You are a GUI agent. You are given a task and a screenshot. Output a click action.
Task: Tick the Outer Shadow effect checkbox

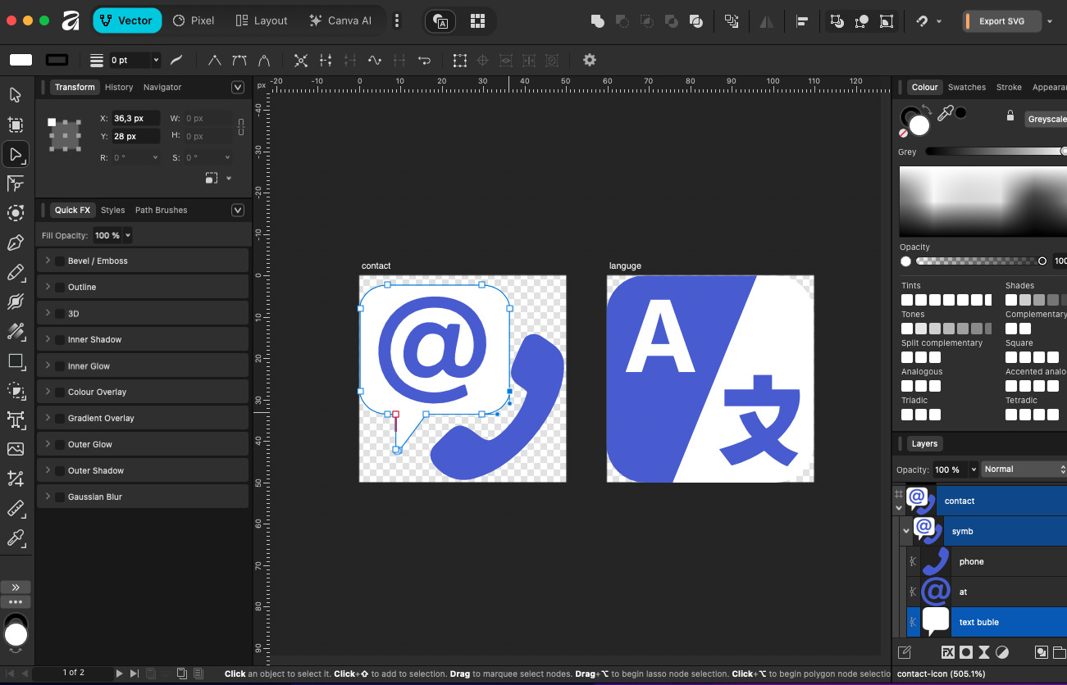(x=60, y=470)
